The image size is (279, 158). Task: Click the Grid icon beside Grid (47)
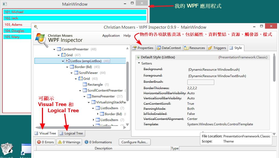click(x=64, y=55)
